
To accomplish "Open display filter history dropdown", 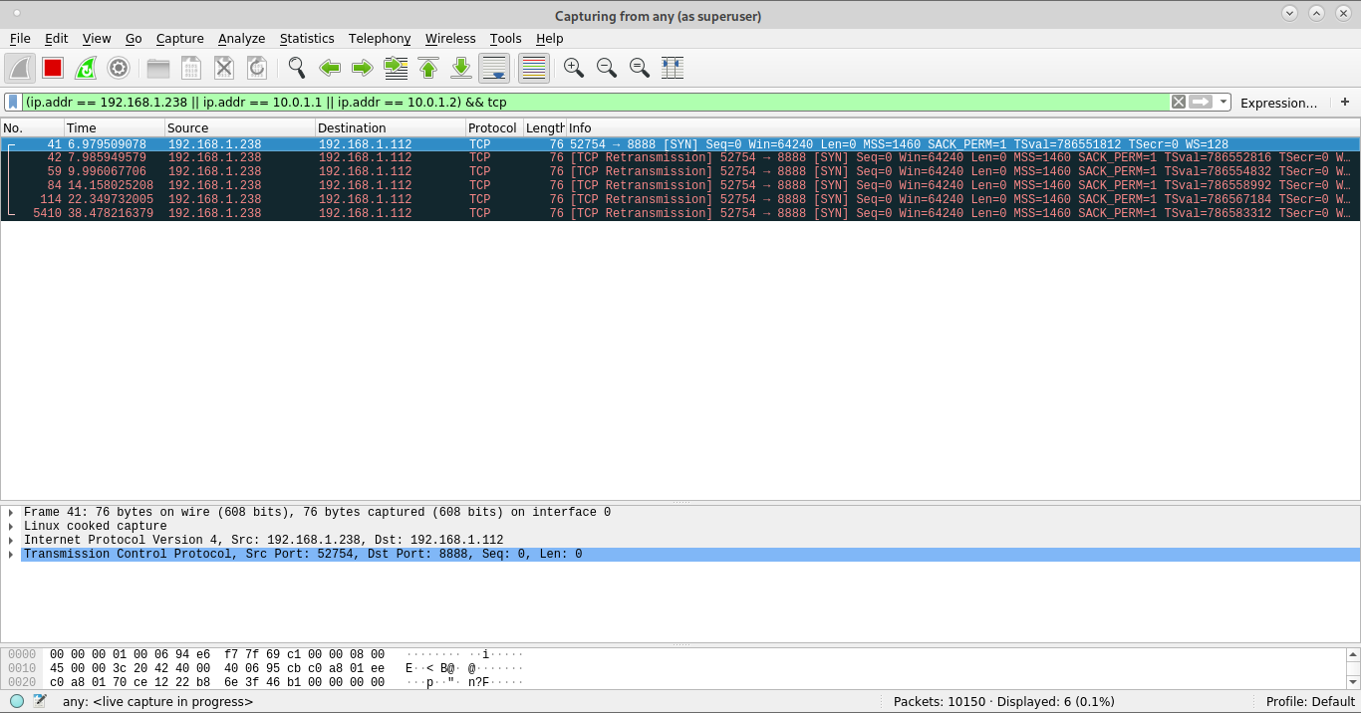I will pyautogui.click(x=1223, y=102).
